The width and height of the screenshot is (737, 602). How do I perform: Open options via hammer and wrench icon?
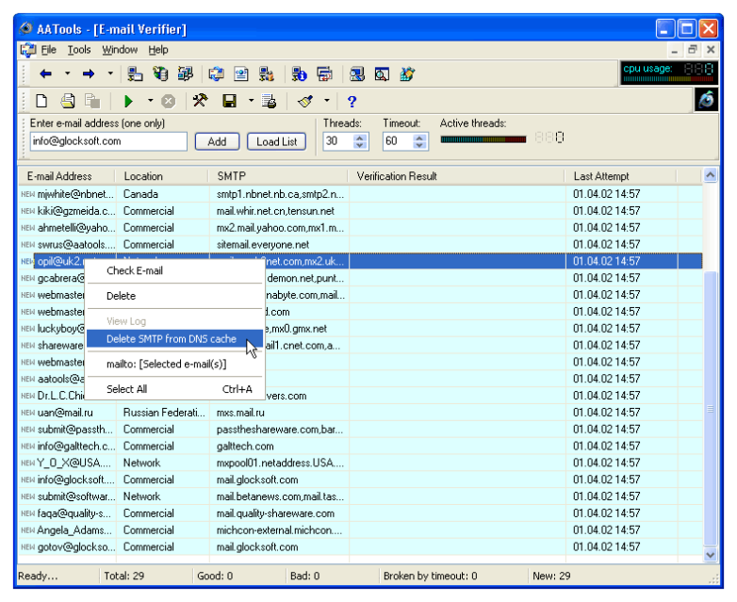click(201, 101)
